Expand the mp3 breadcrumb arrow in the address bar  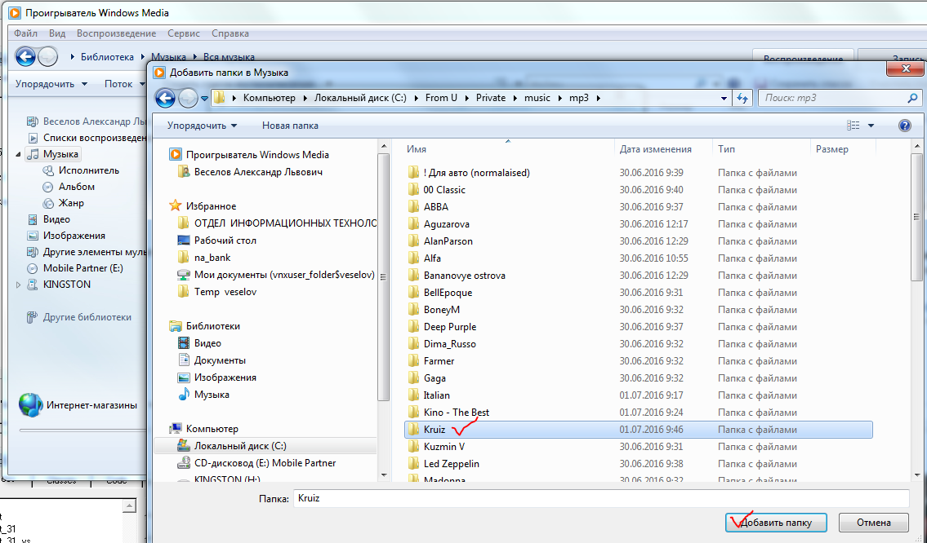[x=599, y=98]
